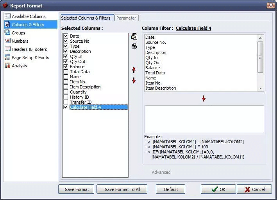277x200 pixels.
Task: Uncheck the Date column checkbox
Action: pos(66,36)
